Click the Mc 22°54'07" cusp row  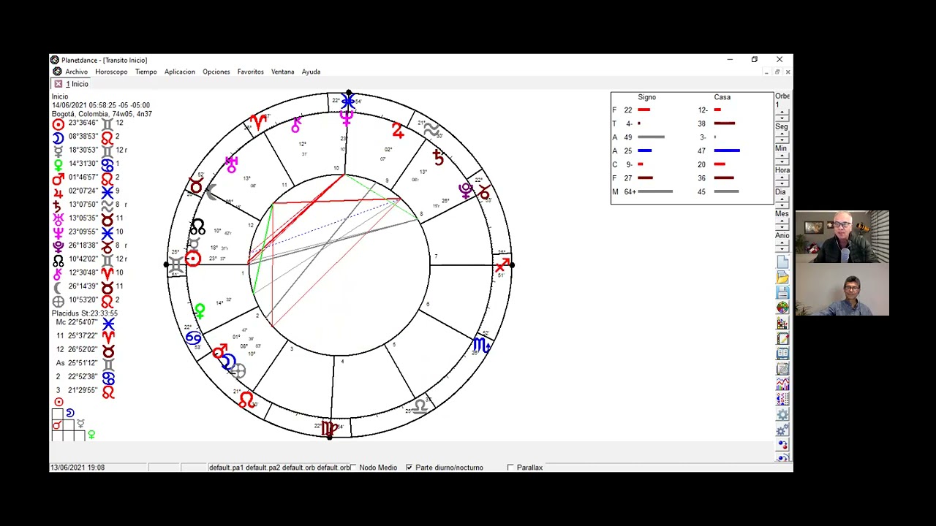(84, 322)
